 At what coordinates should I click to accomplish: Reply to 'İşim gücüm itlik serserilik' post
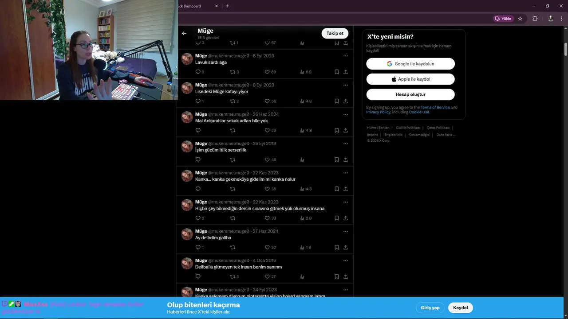[x=198, y=159]
